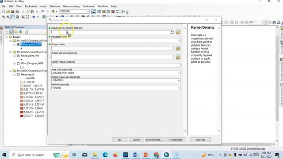
Task: Open Microsoft Edge from the taskbar
Action: (105, 155)
